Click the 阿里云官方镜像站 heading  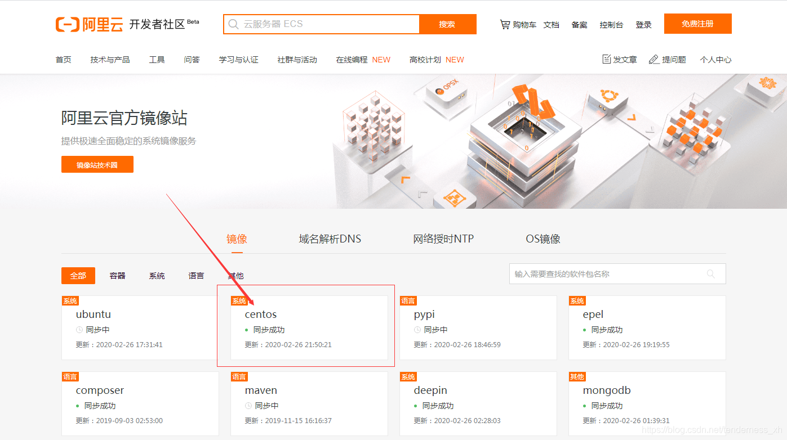point(124,118)
